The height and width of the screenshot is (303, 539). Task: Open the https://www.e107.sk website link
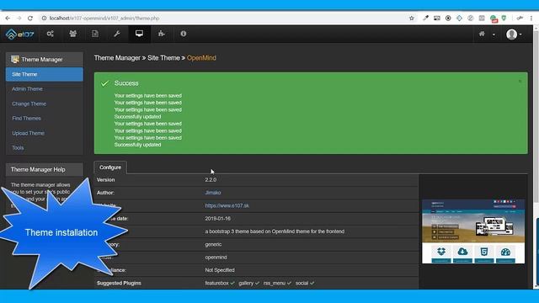[227, 205]
